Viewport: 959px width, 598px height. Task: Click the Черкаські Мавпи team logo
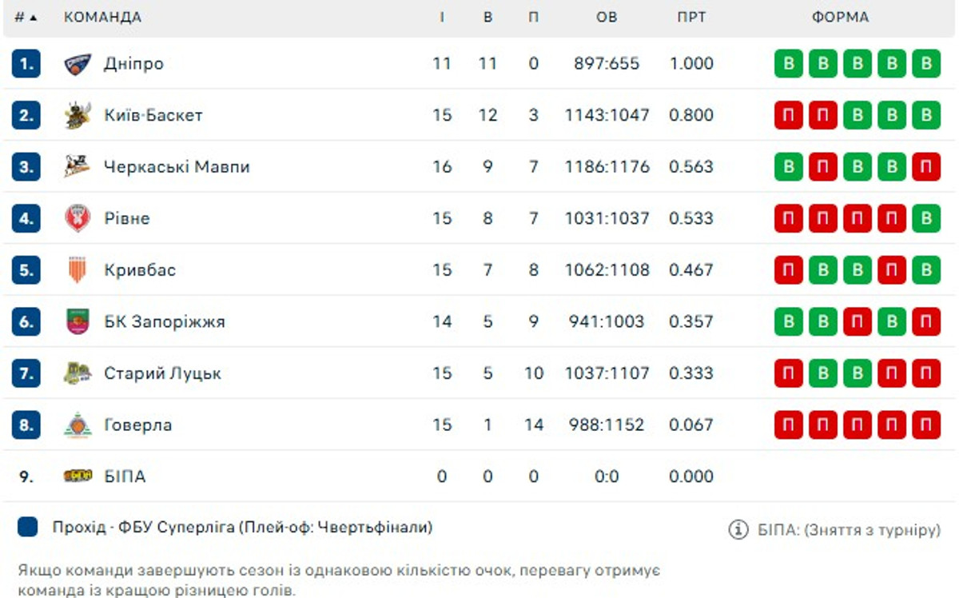78,166
